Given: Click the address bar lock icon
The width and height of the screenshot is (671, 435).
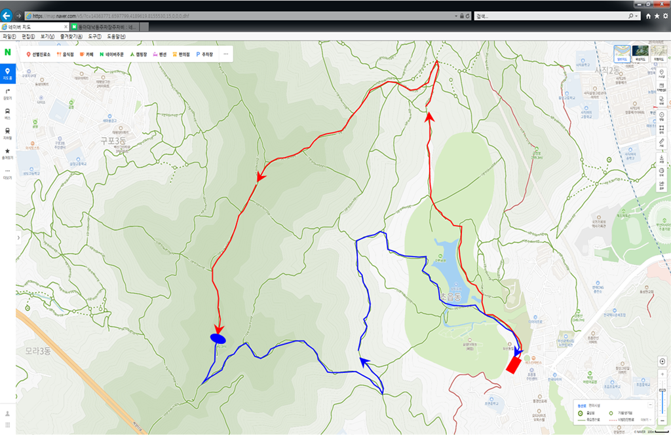Looking at the screenshot, I should point(462,16).
